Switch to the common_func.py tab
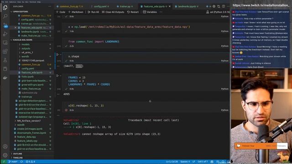The height and width of the screenshot is (164, 292). tap(70, 6)
